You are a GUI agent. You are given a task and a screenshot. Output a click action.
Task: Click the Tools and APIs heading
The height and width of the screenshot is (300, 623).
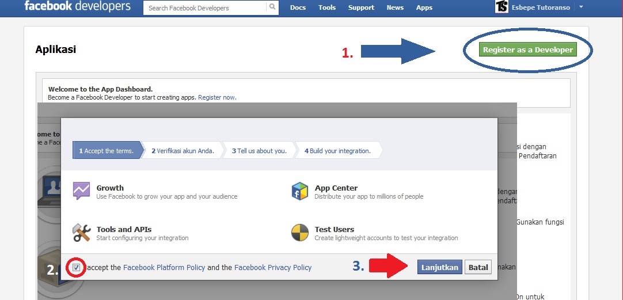[x=124, y=229]
